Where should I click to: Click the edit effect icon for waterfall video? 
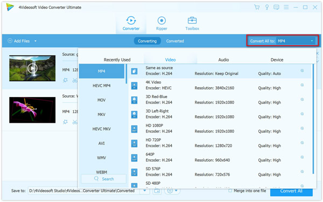65,80
